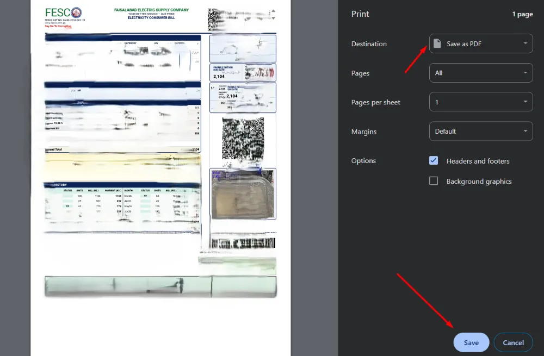
Task: Click the large QR code in the bill preview
Action: 243,138
